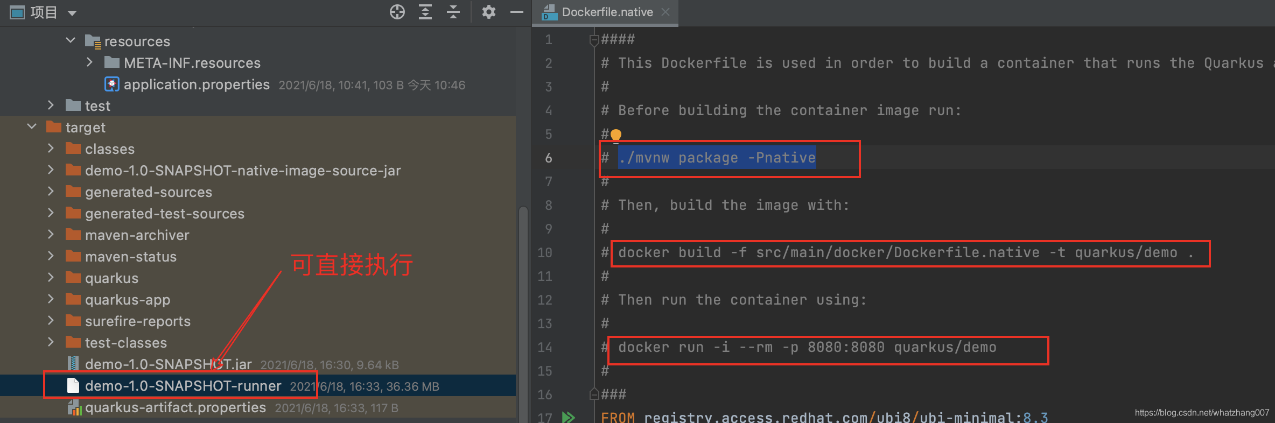
Task: Close the Dockerfile.native tab
Action: coord(665,12)
